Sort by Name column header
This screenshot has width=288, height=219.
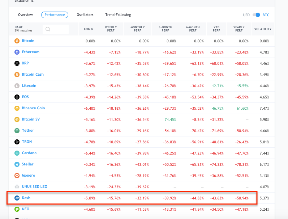(x=18, y=27)
